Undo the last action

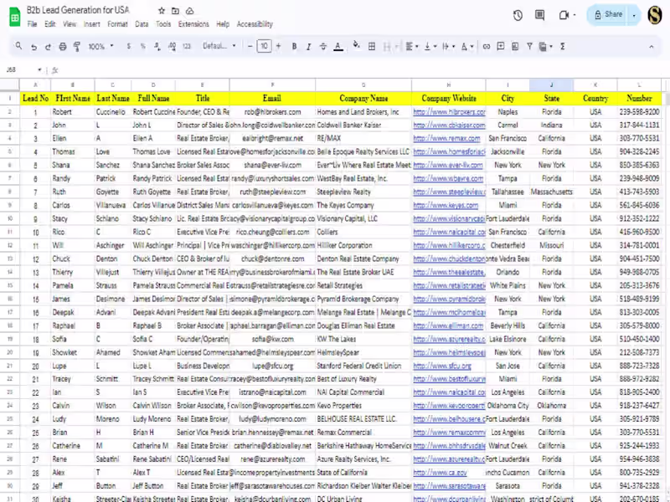(33, 47)
